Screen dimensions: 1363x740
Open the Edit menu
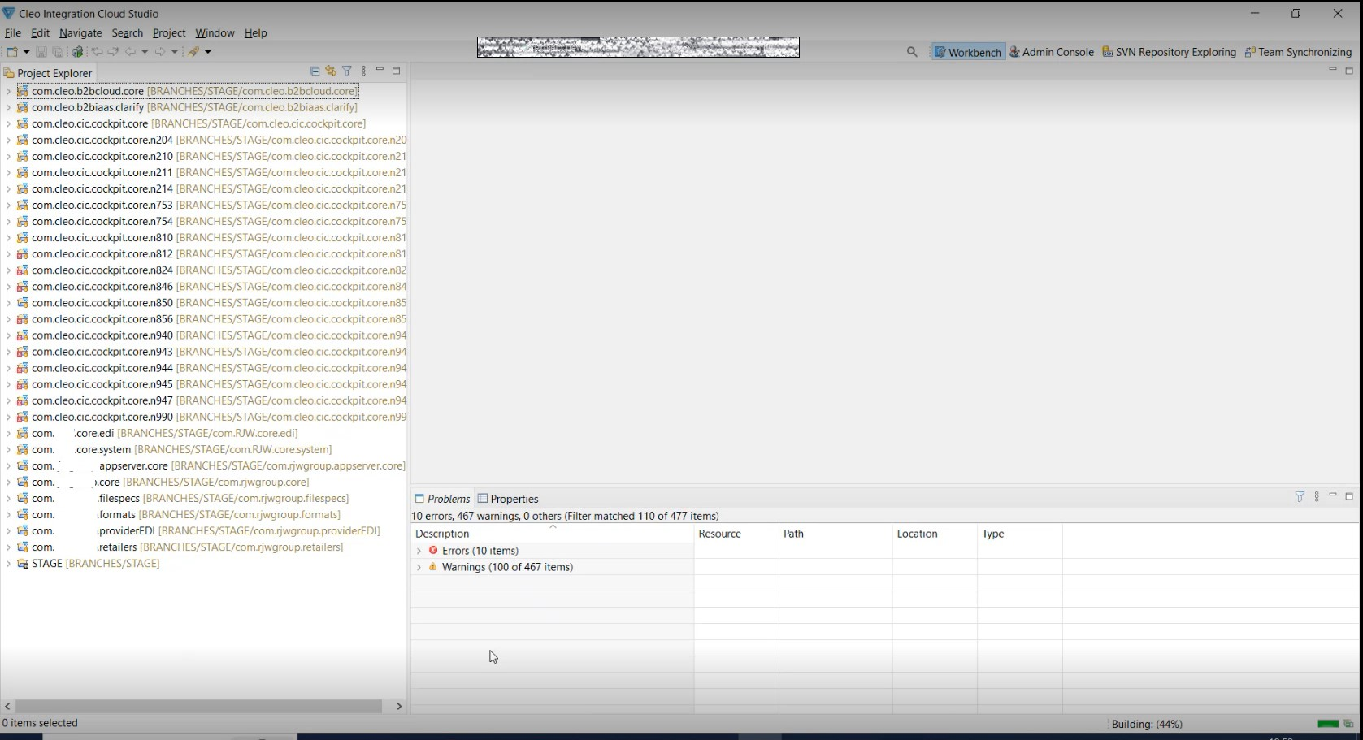[x=40, y=33]
